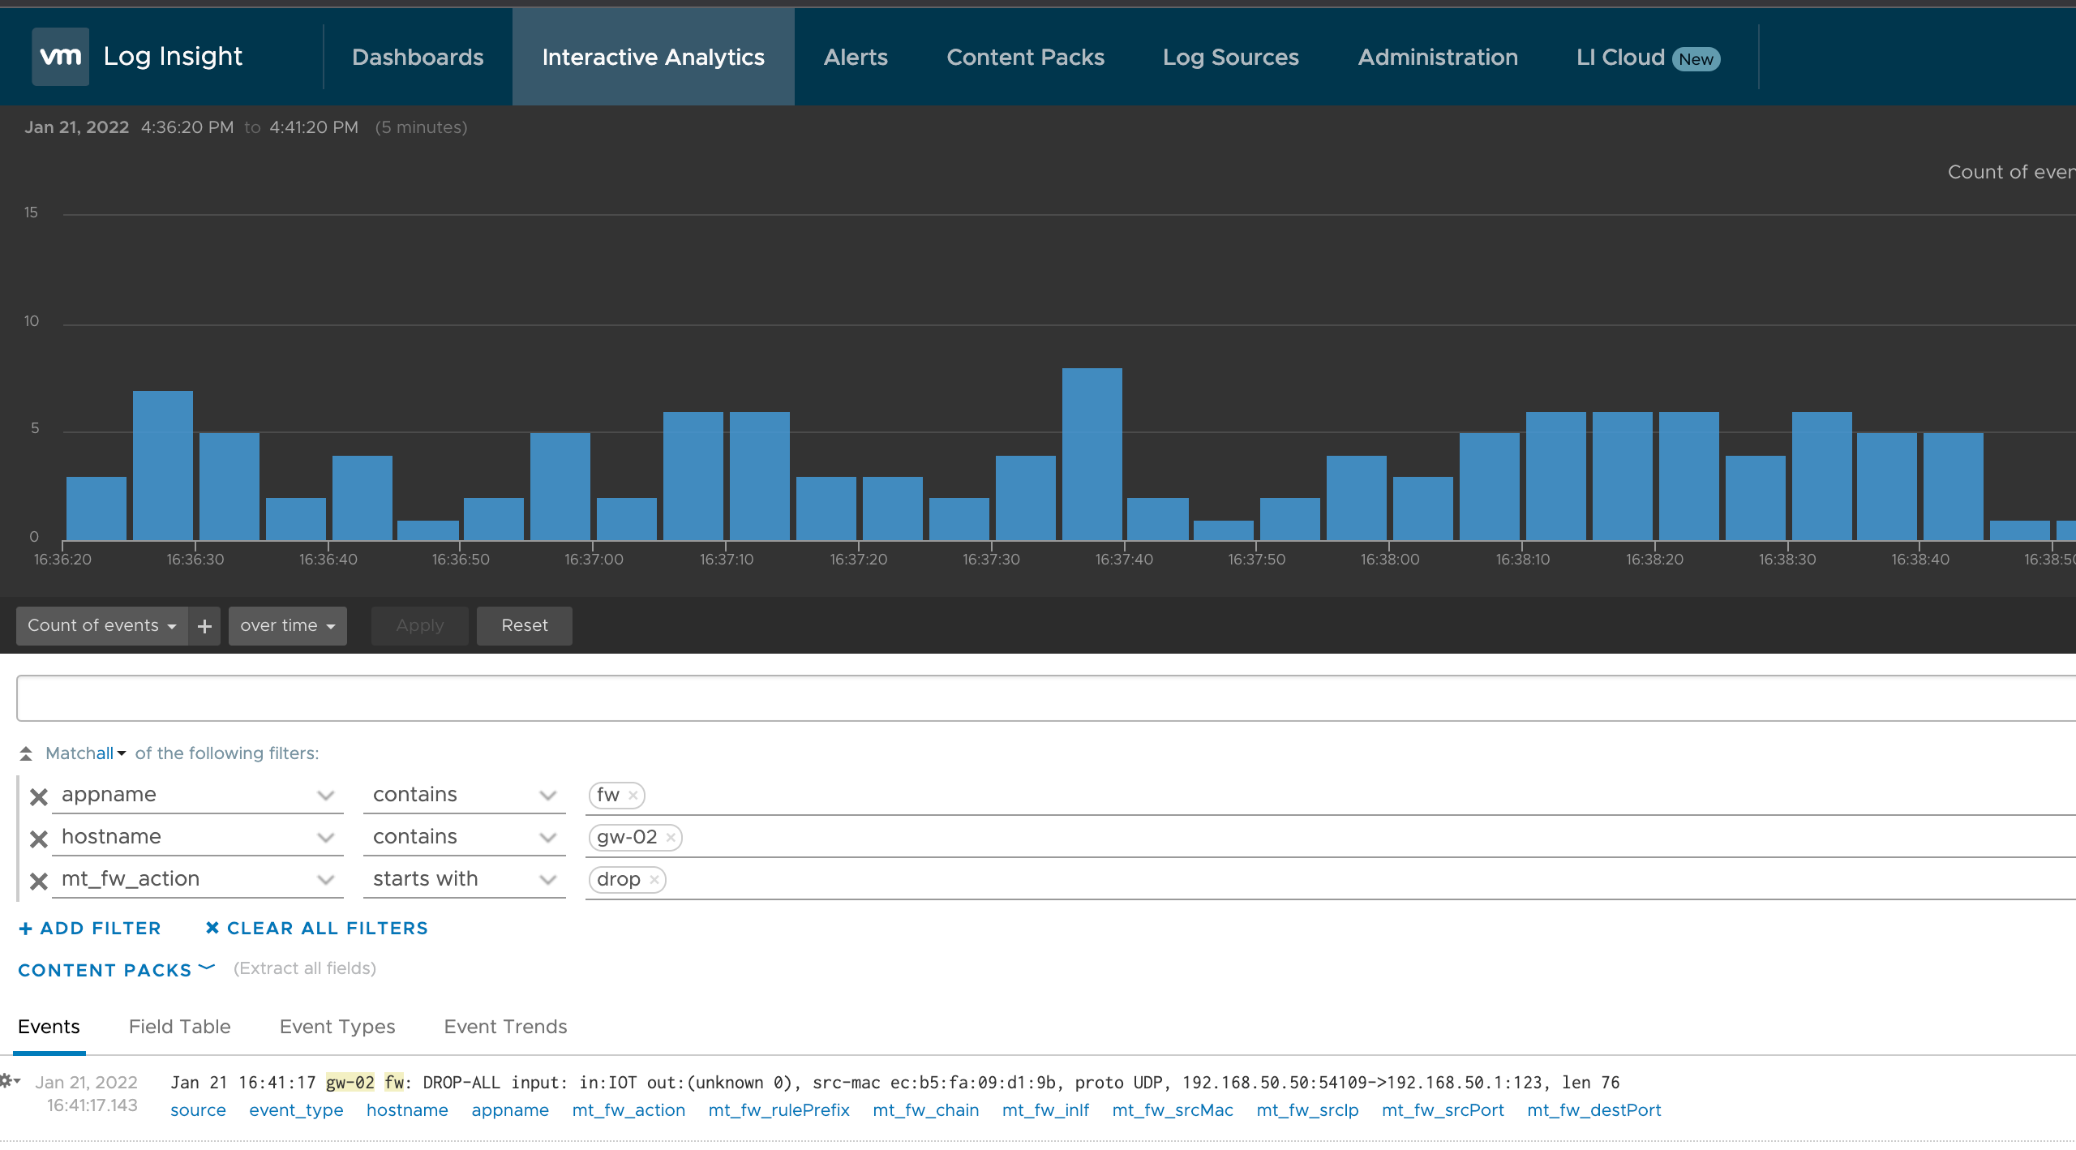Click the plus add-aggregation button
Screen dimensions: 2076x1150
tap(204, 626)
